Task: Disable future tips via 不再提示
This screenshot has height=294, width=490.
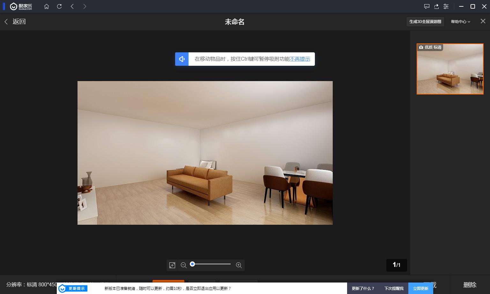Action: [300, 59]
